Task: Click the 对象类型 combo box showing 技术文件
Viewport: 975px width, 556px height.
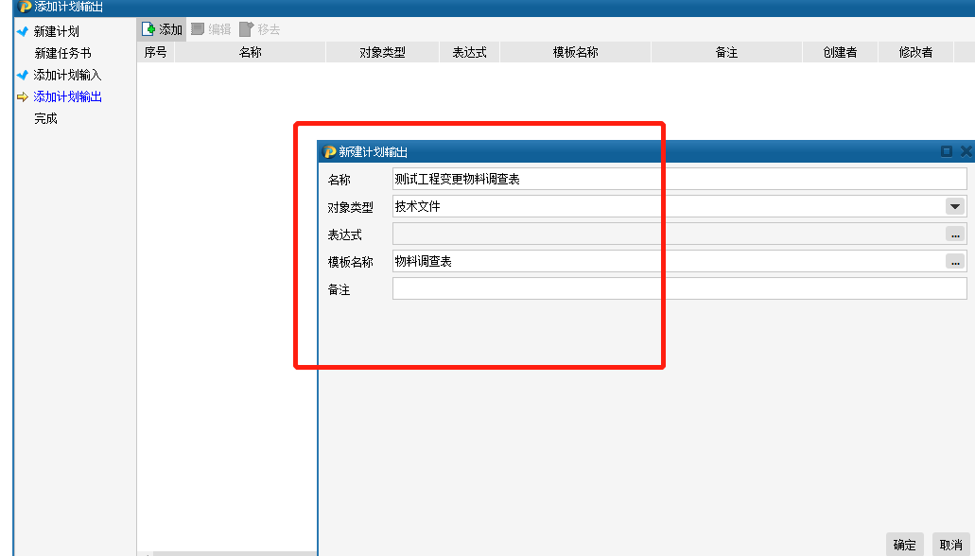Action: pos(680,206)
